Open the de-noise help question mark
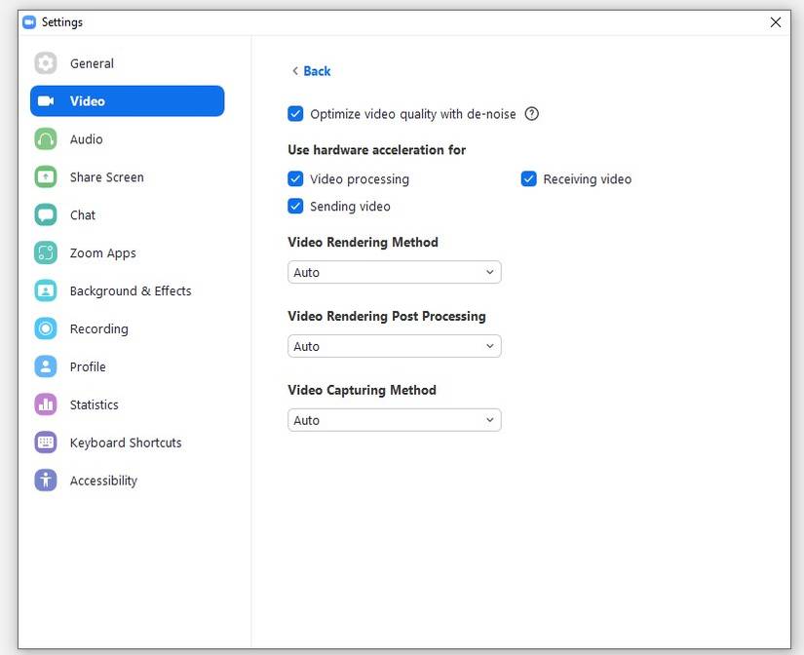 click(x=532, y=114)
